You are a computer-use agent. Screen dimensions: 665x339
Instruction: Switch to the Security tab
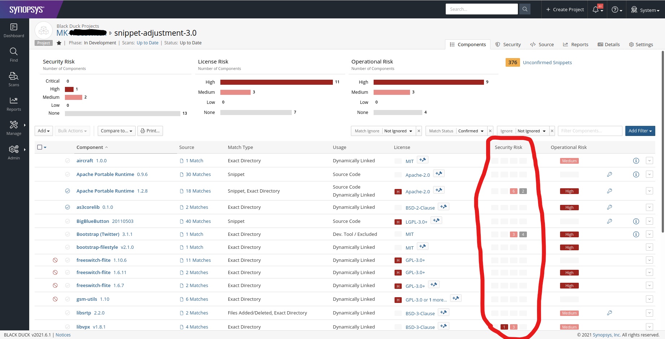pos(508,44)
